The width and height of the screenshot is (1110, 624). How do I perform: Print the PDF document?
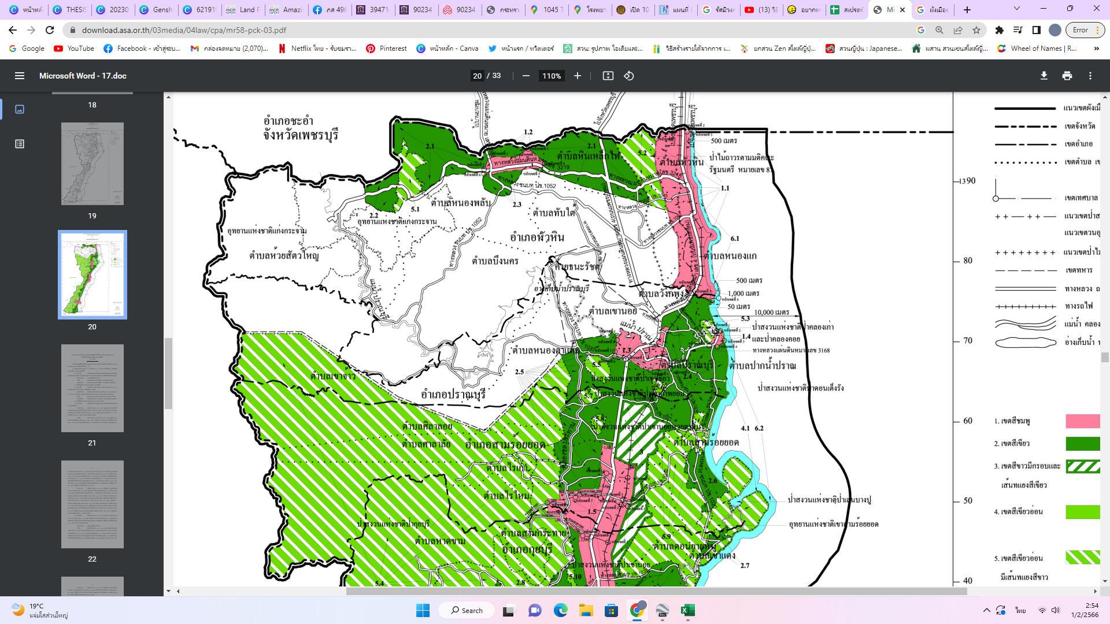click(1067, 76)
